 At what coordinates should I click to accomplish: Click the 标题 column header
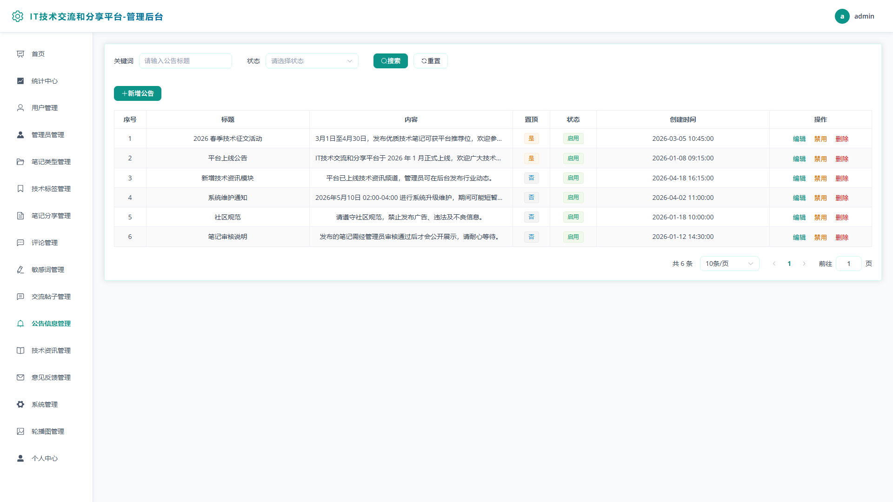tap(228, 119)
